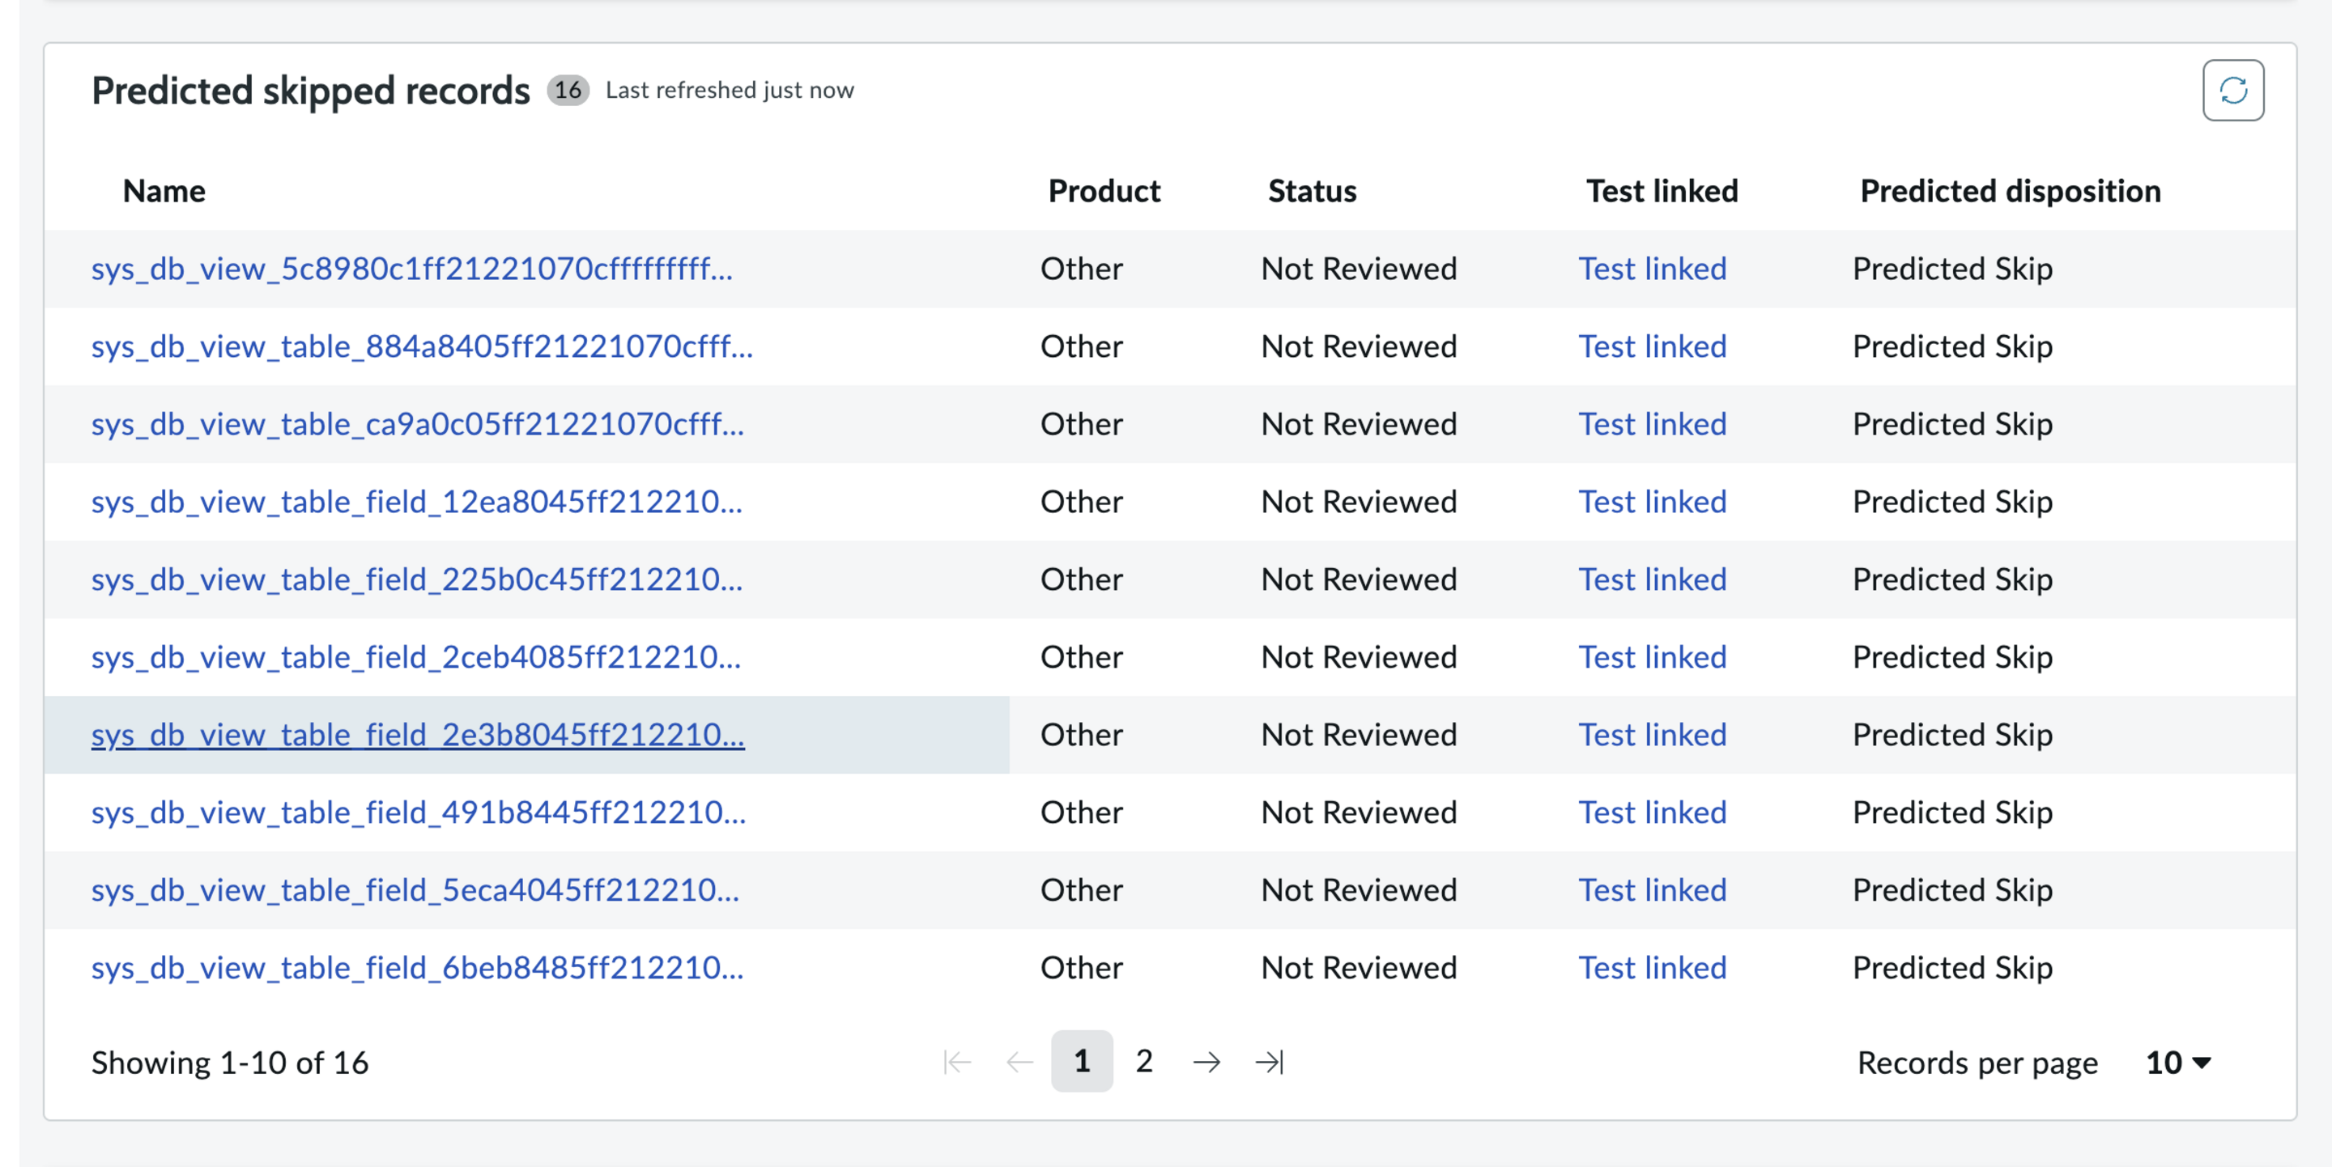The image size is (2332, 1167).
Task: Click Test linked for field_225b0c45 row
Action: click(1652, 579)
